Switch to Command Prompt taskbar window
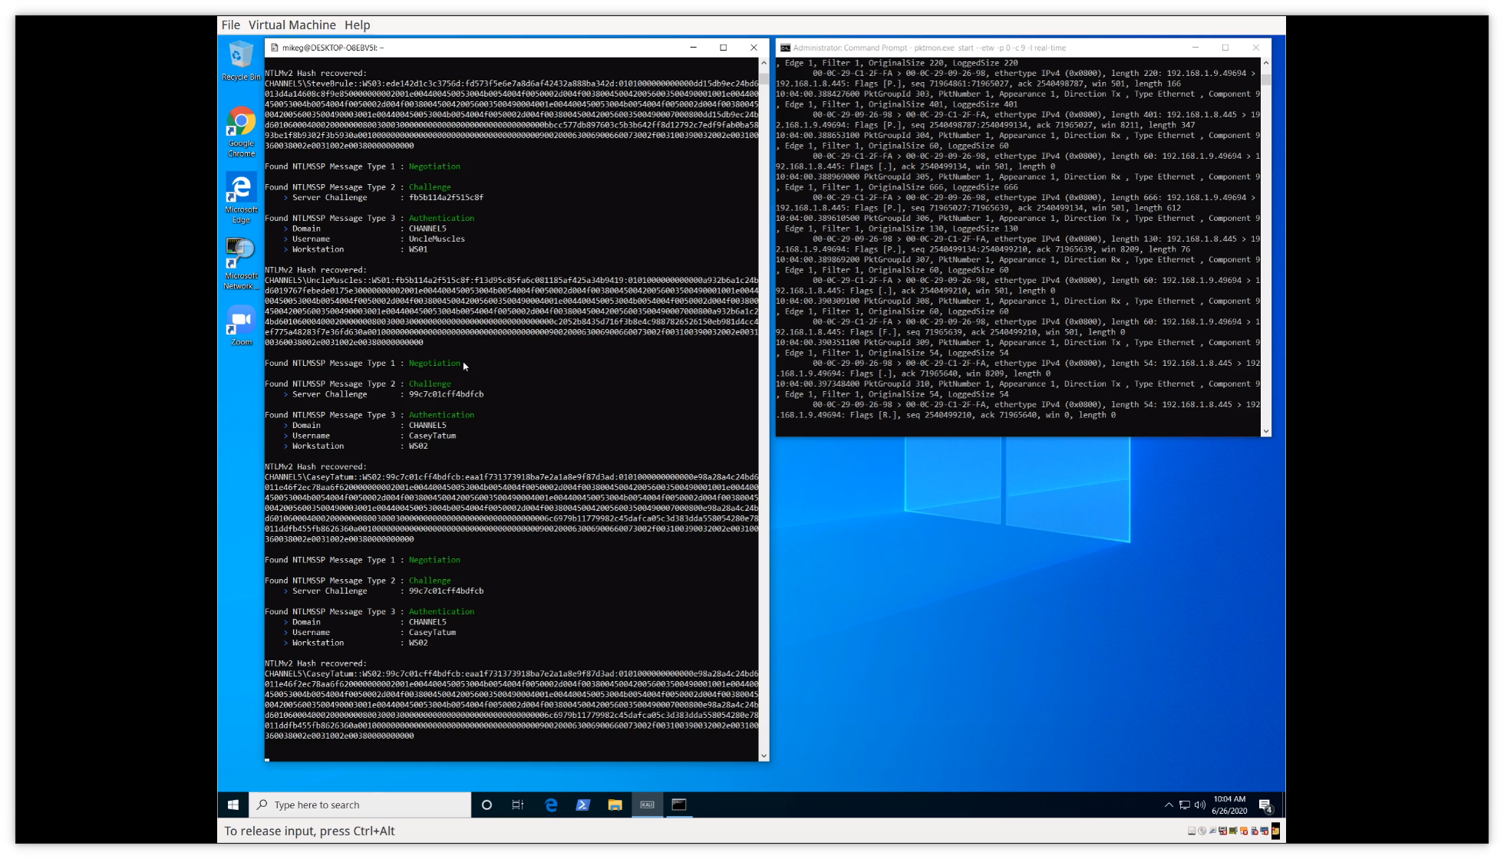This screenshot has width=1504, height=859. (x=679, y=805)
